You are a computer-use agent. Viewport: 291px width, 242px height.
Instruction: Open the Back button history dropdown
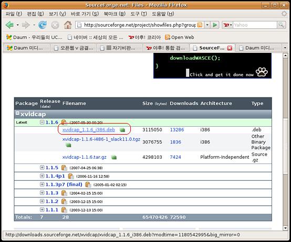18,25
